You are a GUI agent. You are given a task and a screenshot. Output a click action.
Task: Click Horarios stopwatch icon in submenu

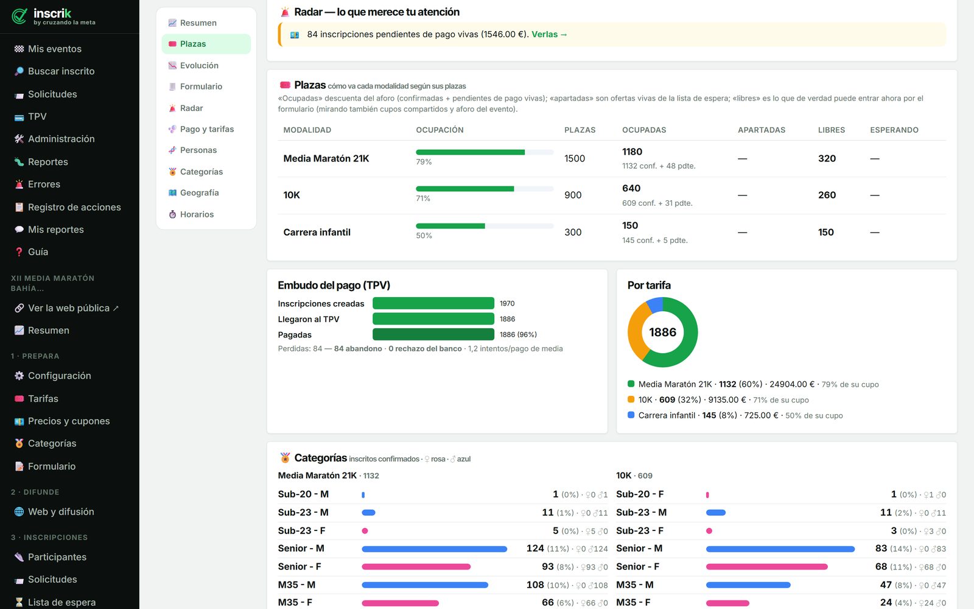[x=172, y=214]
